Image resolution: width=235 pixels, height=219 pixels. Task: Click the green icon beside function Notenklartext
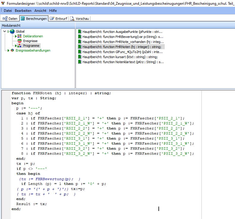[x=80, y=62]
